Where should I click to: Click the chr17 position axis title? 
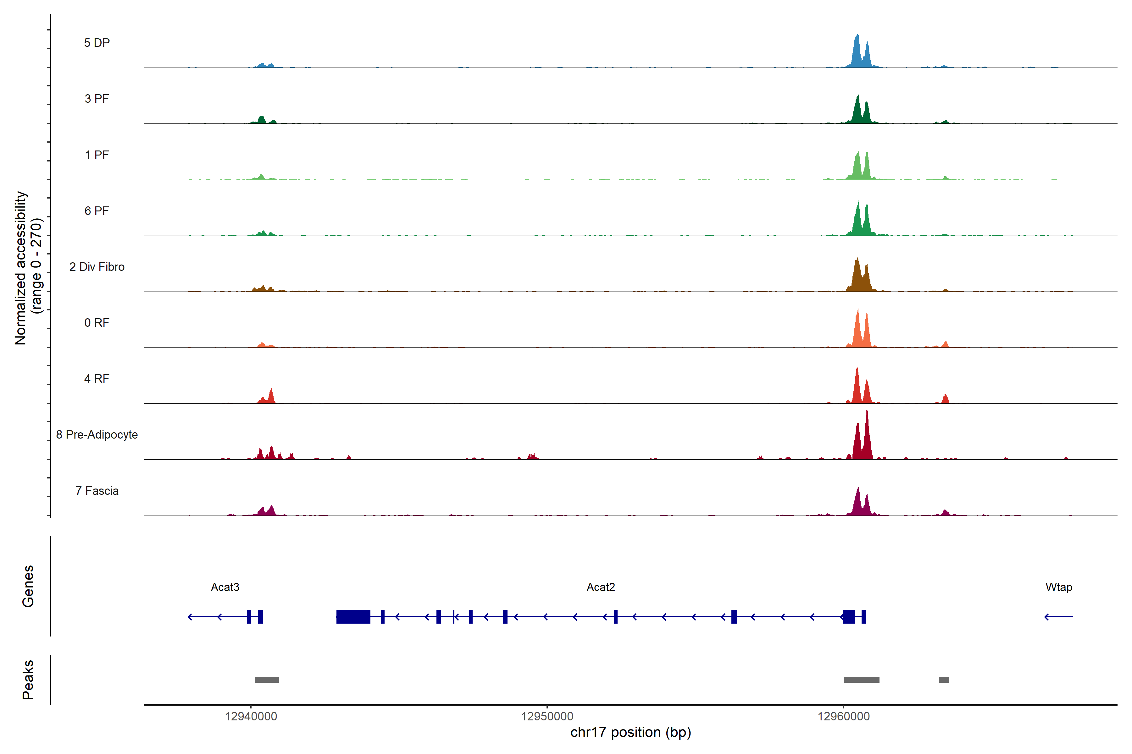[x=630, y=732]
